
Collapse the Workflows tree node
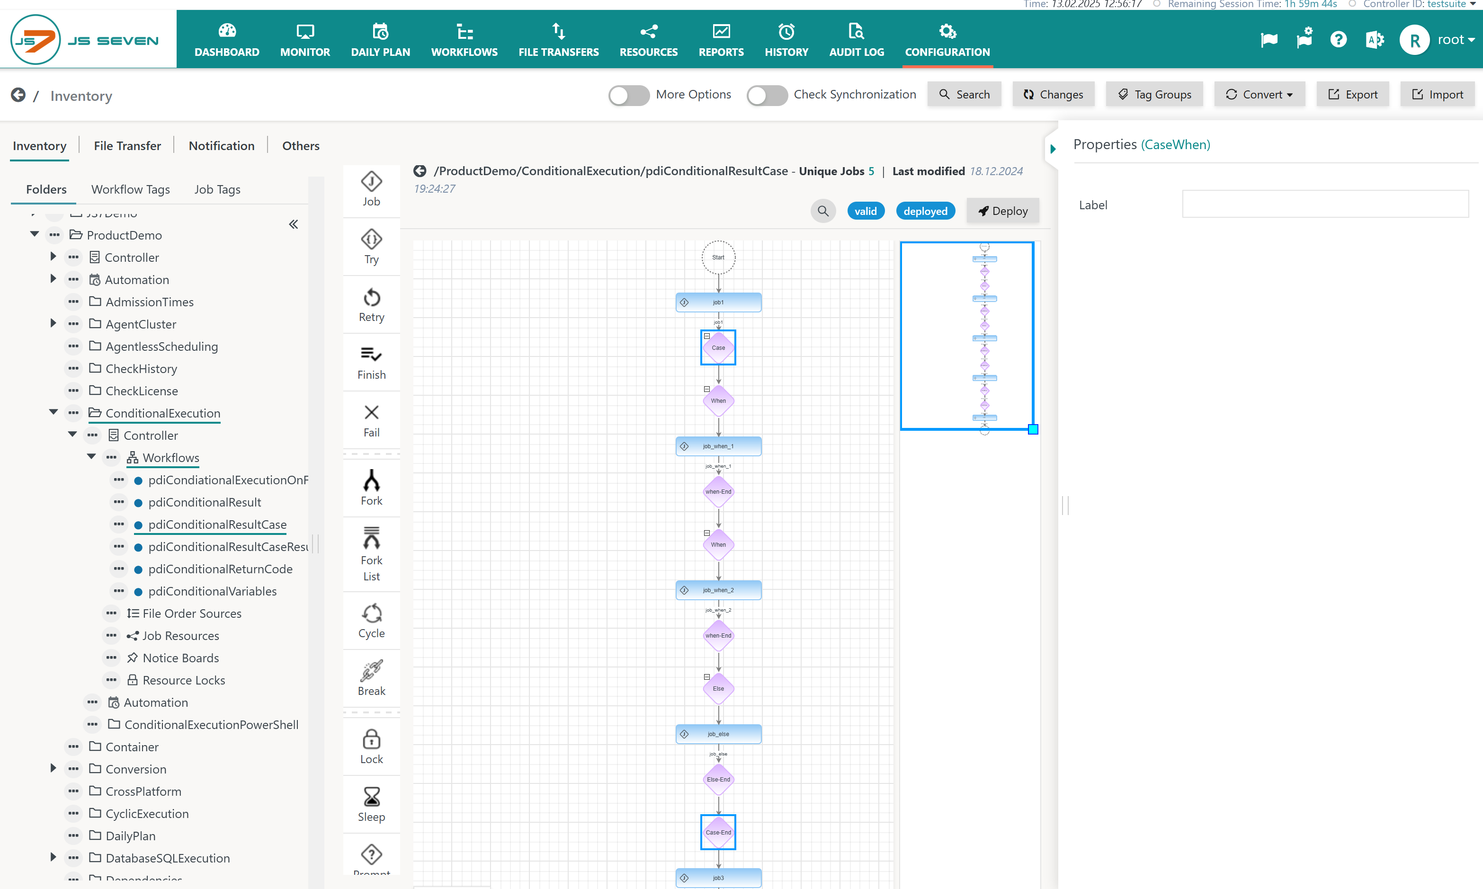91,456
